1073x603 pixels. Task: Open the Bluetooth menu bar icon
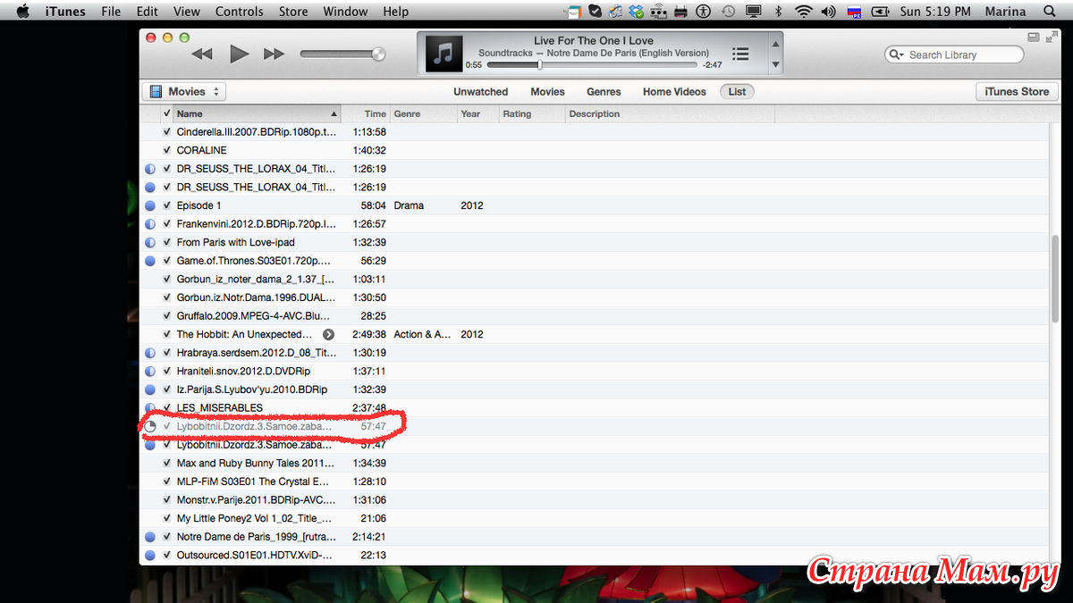pyautogui.click(x=778, y=12)
